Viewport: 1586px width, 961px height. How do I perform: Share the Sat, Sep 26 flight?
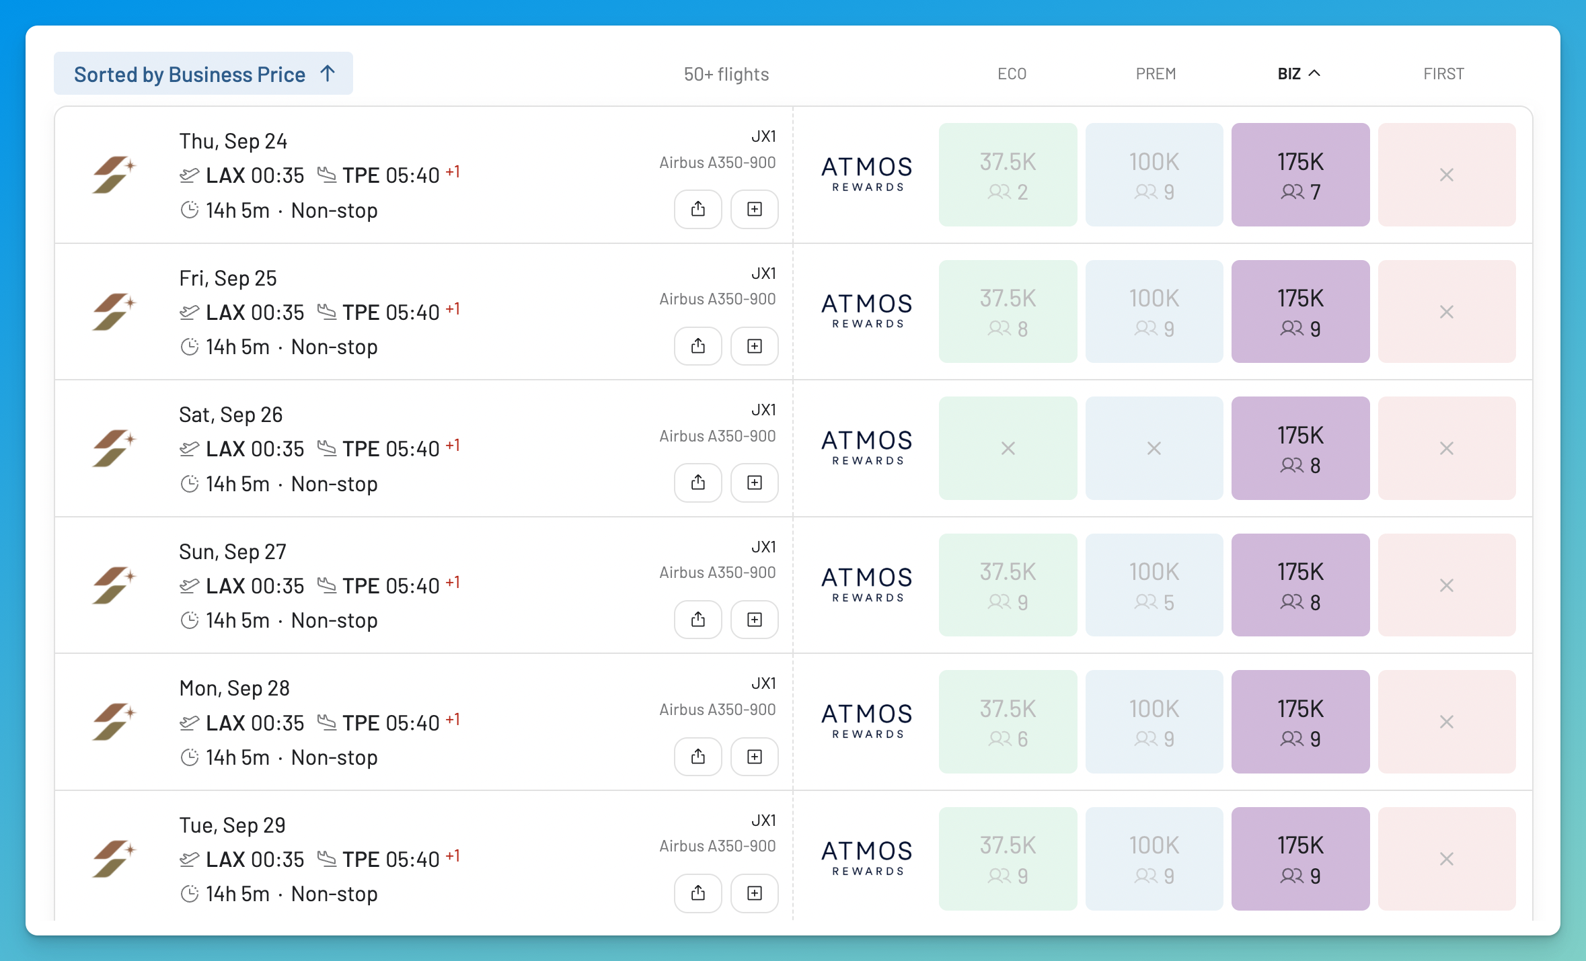tap(698, 483)
